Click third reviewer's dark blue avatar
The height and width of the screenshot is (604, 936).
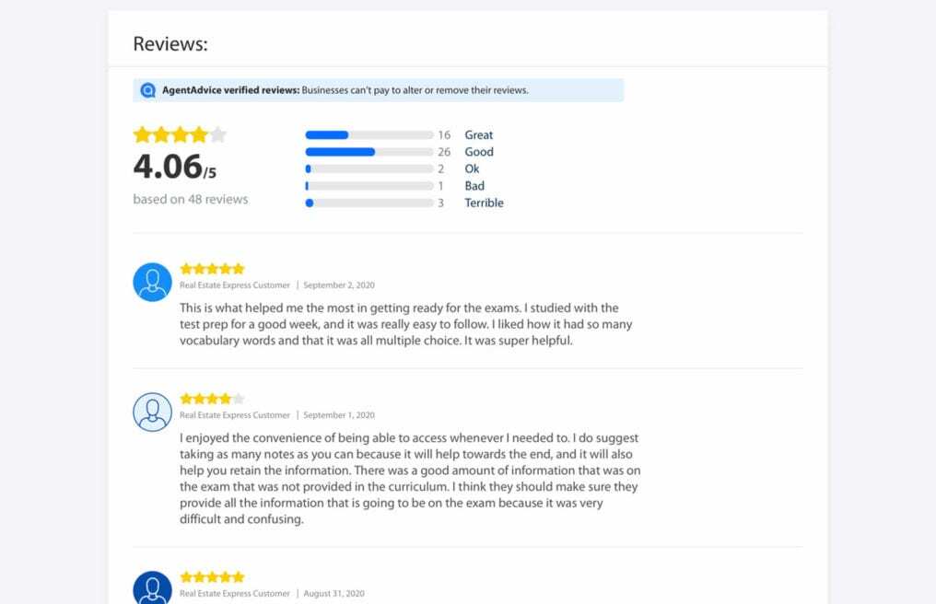click(x=152, y=587)
